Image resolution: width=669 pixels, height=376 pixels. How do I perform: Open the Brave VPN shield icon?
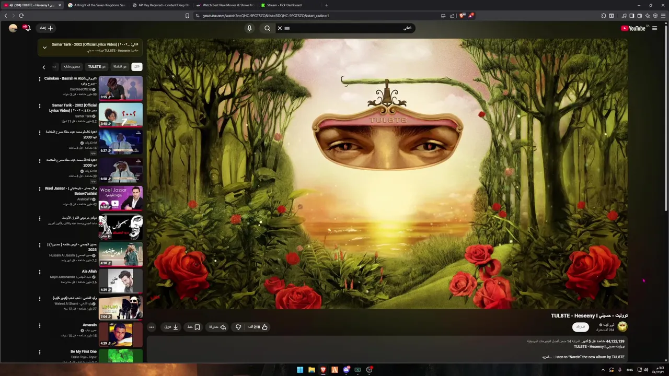click(x=655, y=16)
